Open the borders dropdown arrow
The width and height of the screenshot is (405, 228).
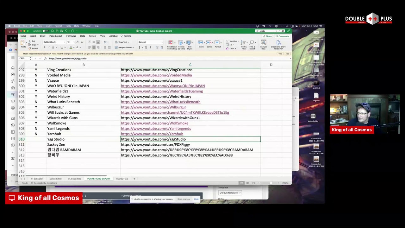[65, 47]
